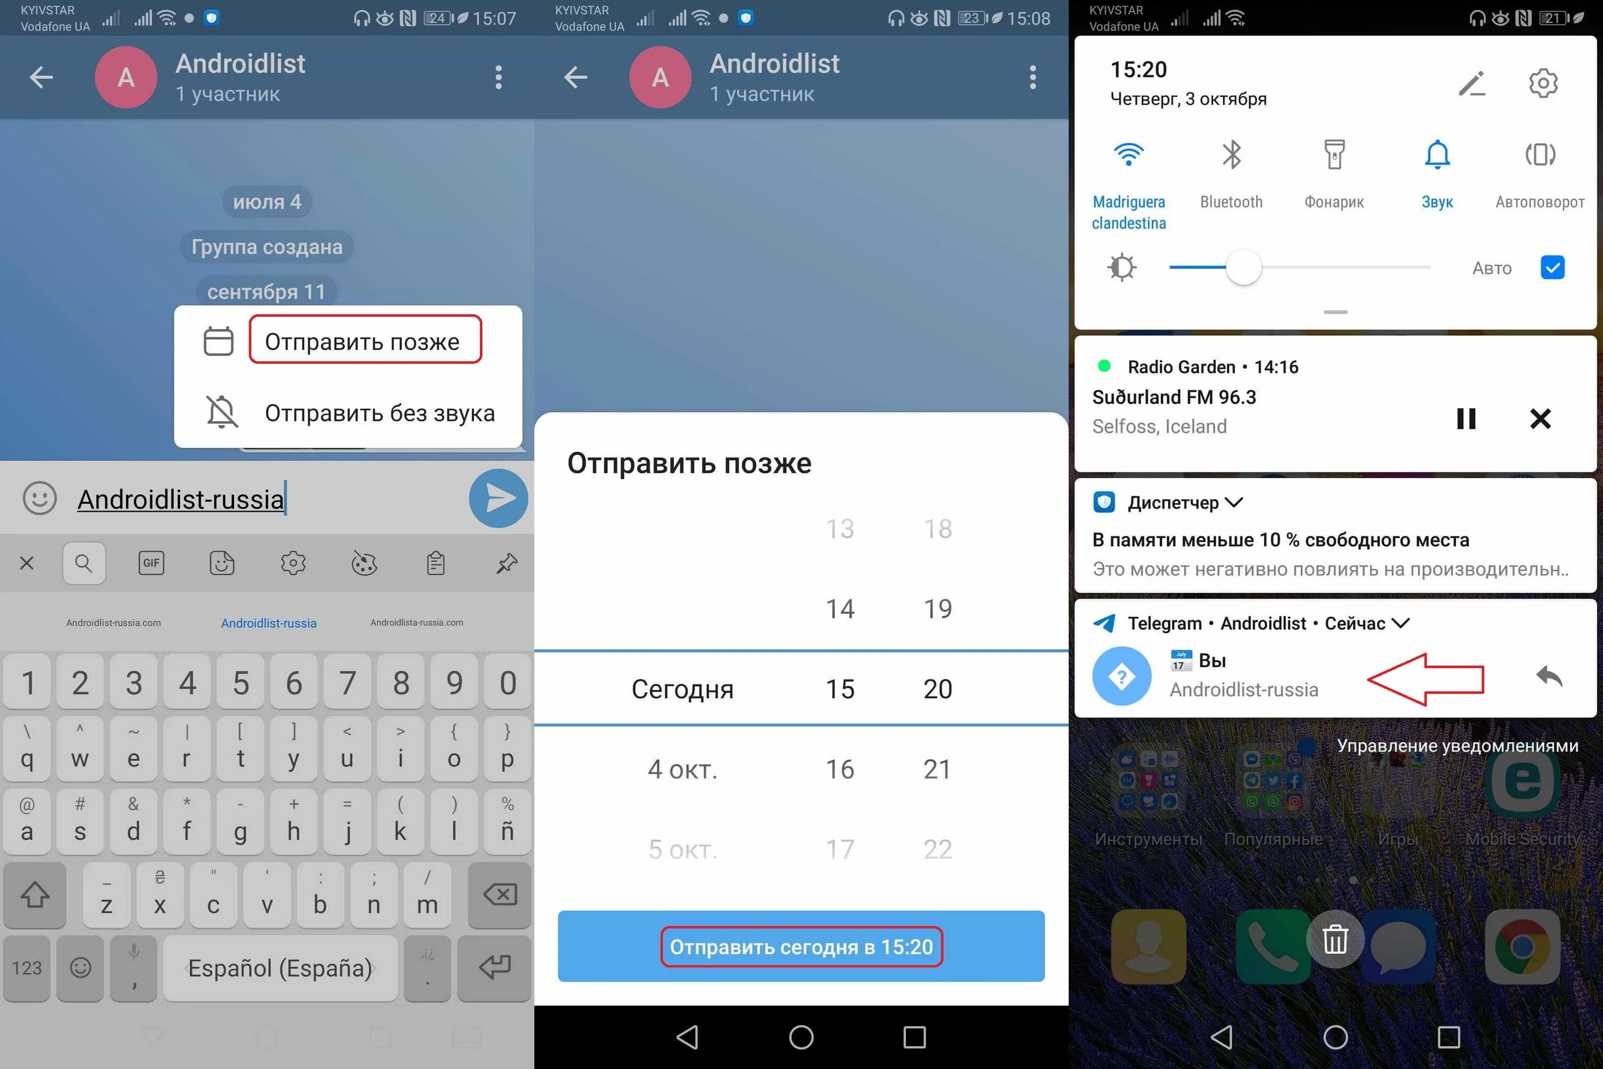This screenshot has height=1069, width=1603.
Task: Select 'Отправить позже' from context menu
Action: (364, 340)
